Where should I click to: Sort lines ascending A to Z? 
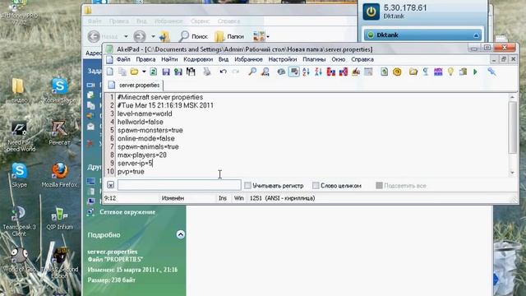pos(306,72)
